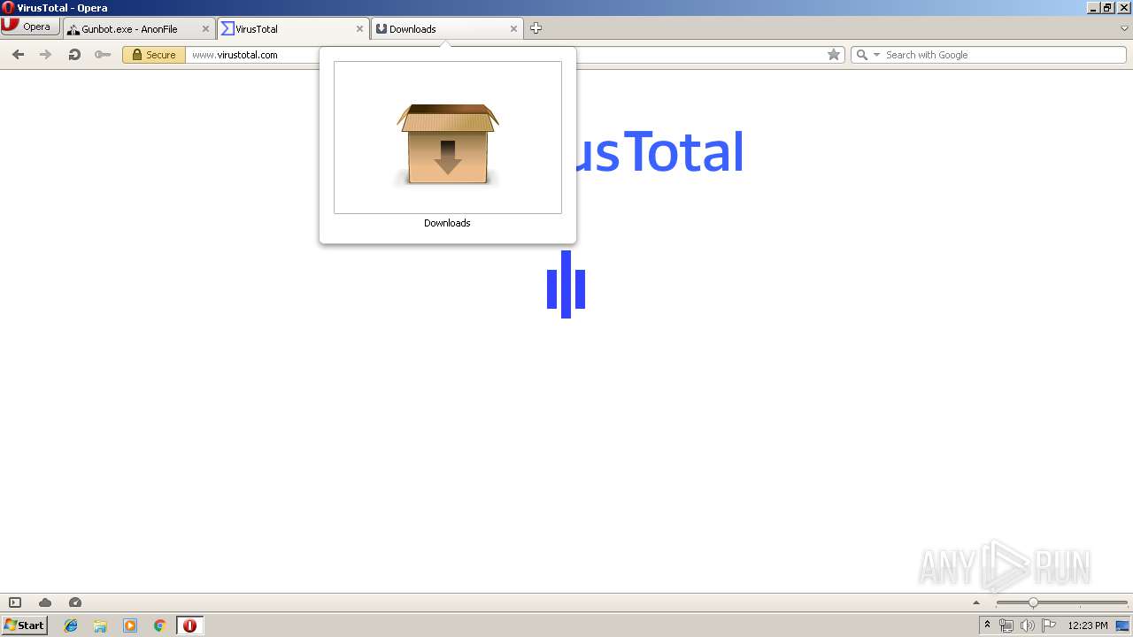Click the Downloads tab preview thumbnail
1133x637 pixels.
(448, 137)
